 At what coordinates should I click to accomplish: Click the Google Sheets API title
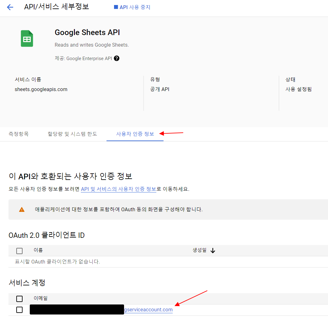[87, 33]
